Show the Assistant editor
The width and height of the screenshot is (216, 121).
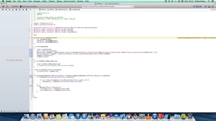[x=197, y=6]
